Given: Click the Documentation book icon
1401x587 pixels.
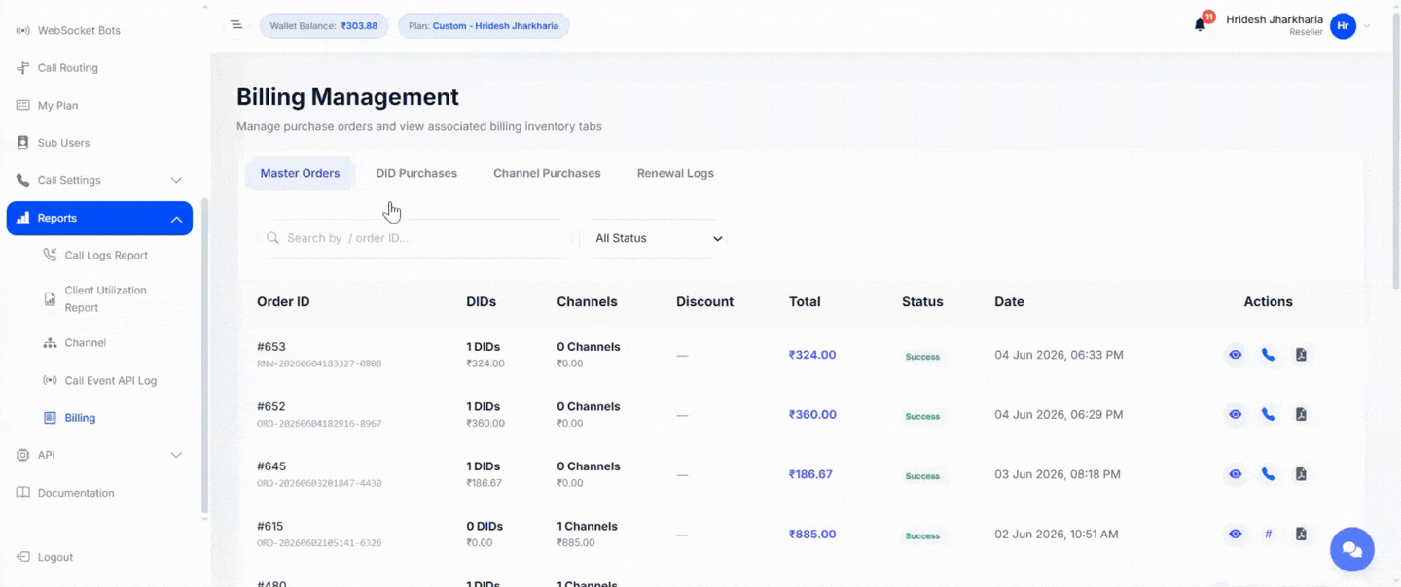Looking at the screenshot, I should pos(22,493).
